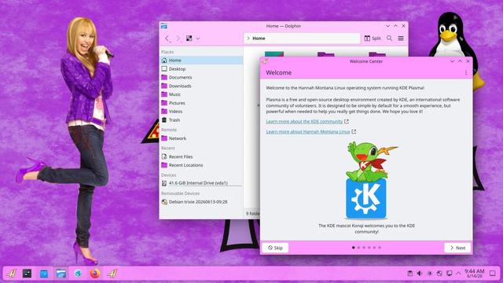Click the Dolphin window icon in title bar
Viewport: 503px width, 283px height.
pyautogui.click(x=164, y=26)
